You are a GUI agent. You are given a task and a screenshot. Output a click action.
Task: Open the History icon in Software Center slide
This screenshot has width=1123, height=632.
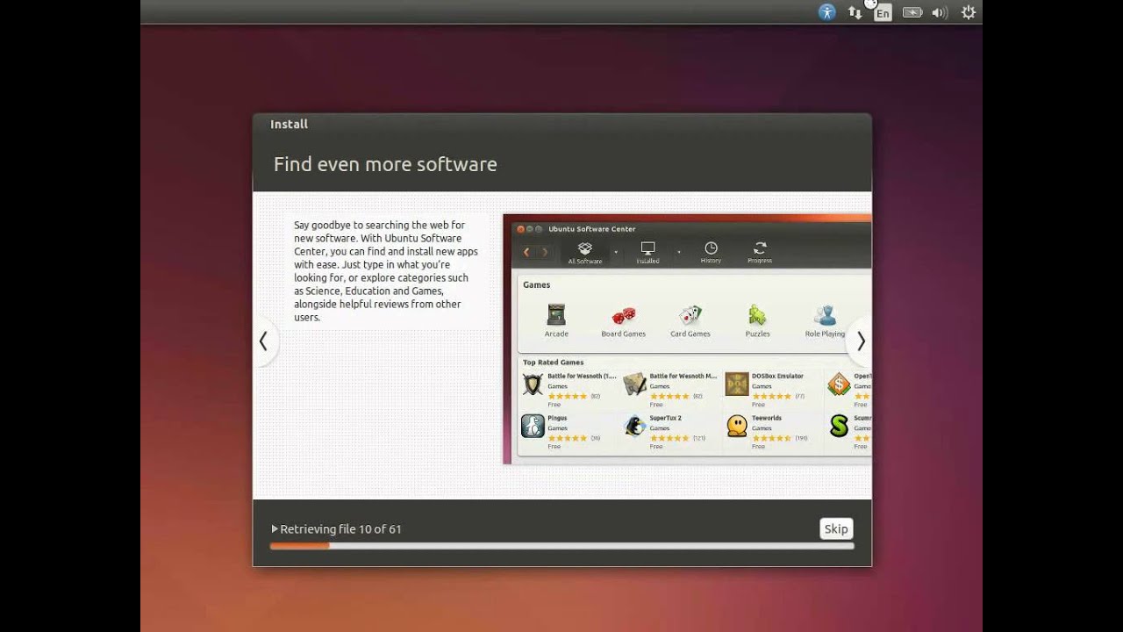(x=711, y=253)
